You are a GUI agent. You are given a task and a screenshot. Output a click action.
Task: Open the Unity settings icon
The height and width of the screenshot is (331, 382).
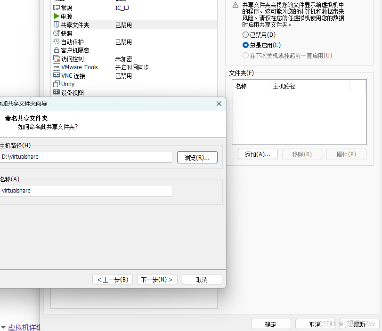click(56, 84)
